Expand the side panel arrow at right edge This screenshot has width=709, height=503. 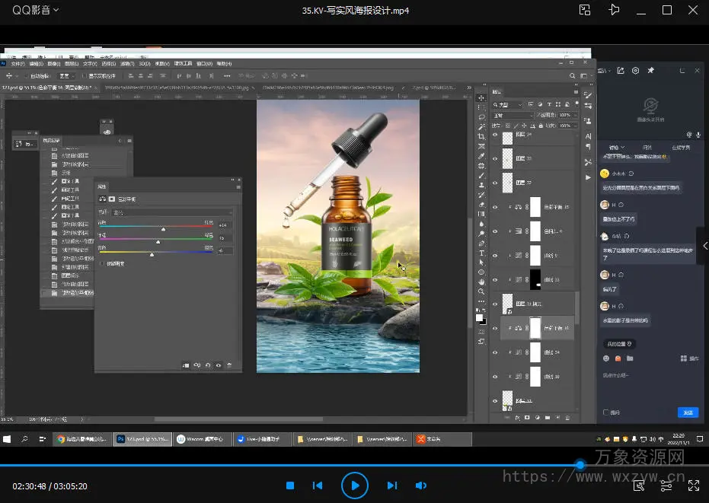(704, 246)
